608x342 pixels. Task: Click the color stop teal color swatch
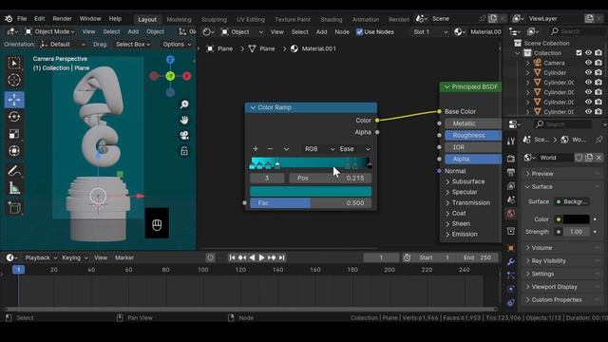pyautogui.click(x=311, y=191)
